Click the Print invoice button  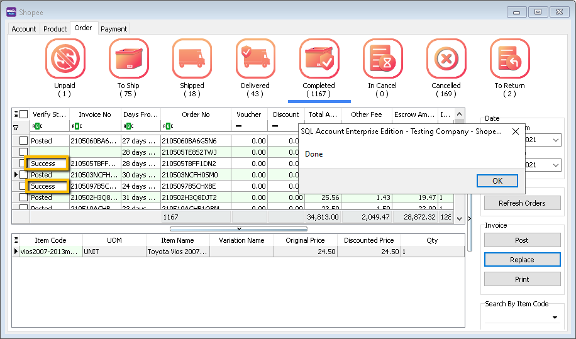[522, 279]
